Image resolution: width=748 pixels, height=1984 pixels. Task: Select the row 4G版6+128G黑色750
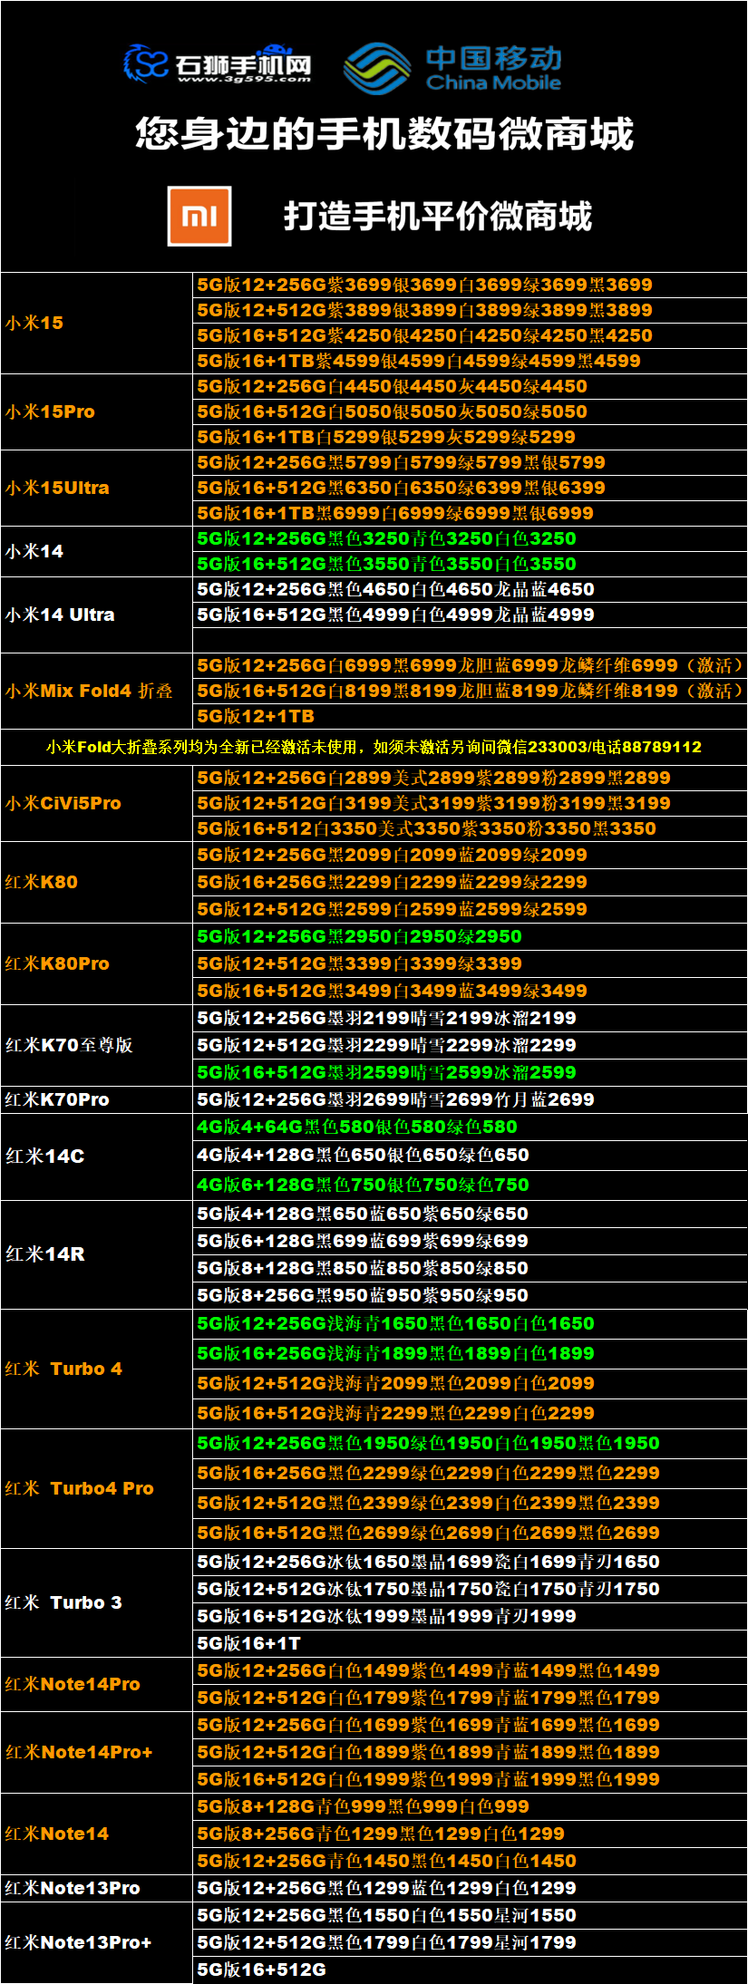[x=471, y=1185]
